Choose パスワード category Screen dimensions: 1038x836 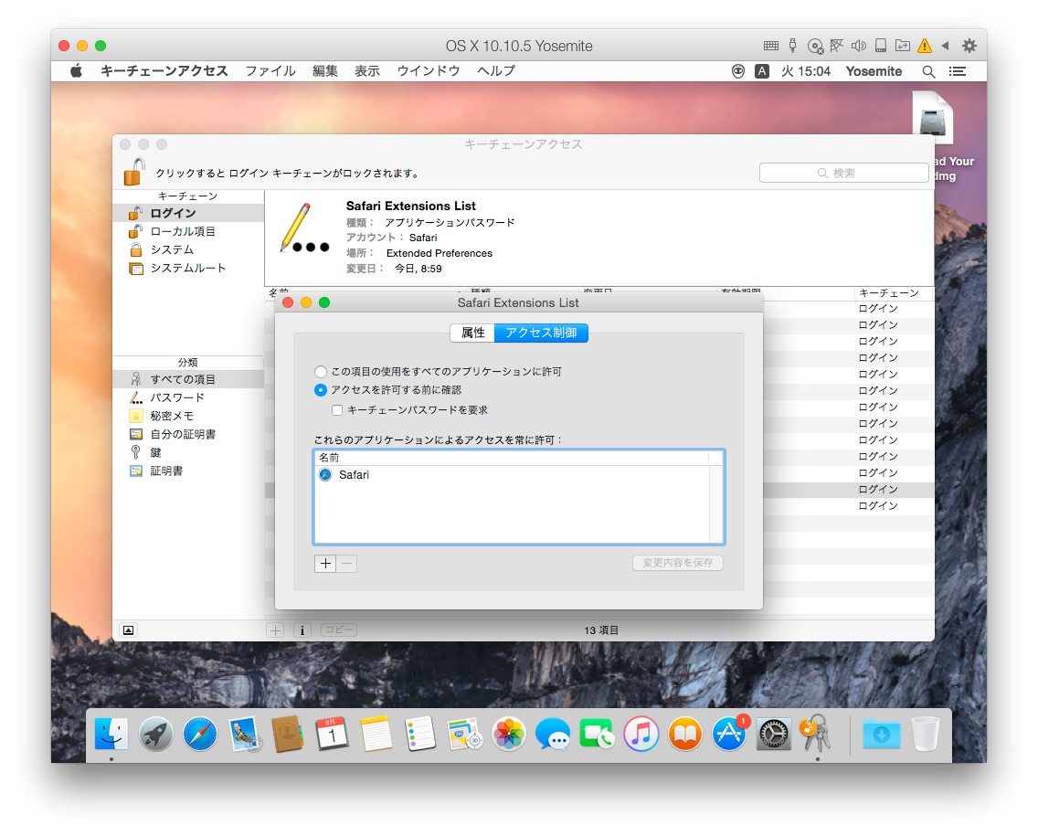pos(188,397)
